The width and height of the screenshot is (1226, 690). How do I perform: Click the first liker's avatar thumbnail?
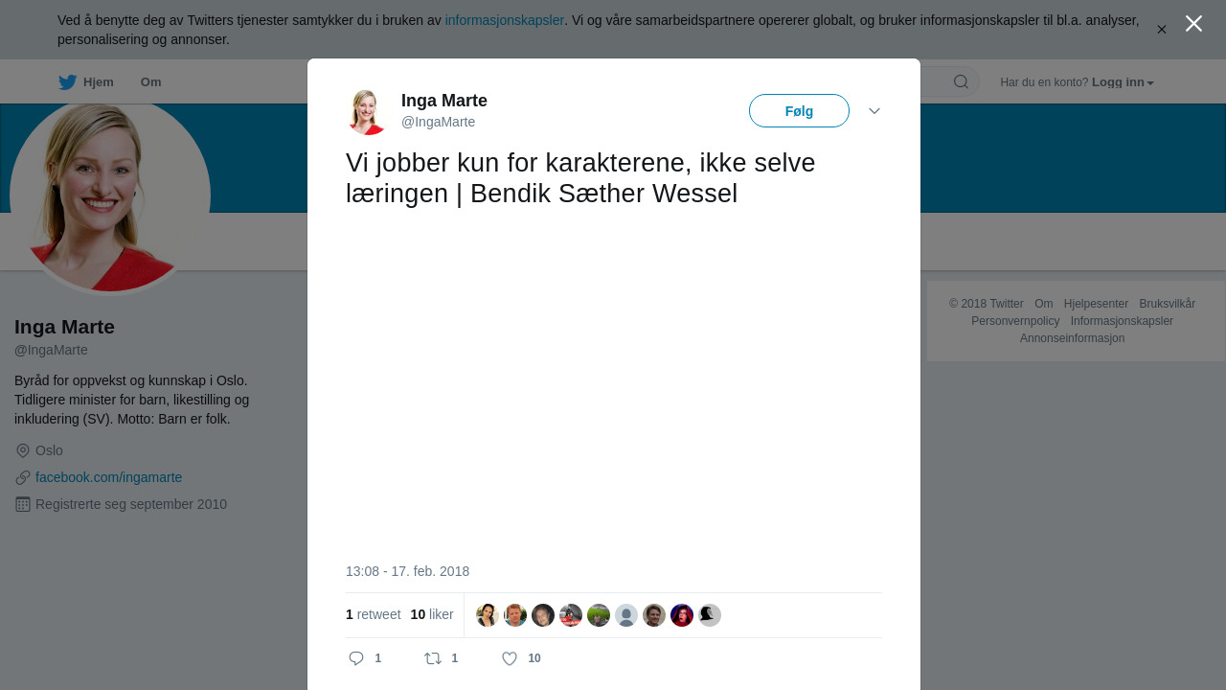click(488, 615)
